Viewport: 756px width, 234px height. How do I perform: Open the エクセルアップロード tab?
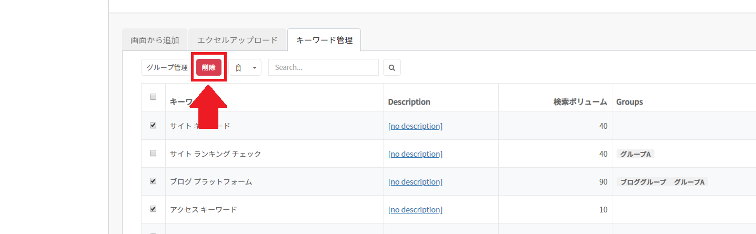click(x=237, y=40)
